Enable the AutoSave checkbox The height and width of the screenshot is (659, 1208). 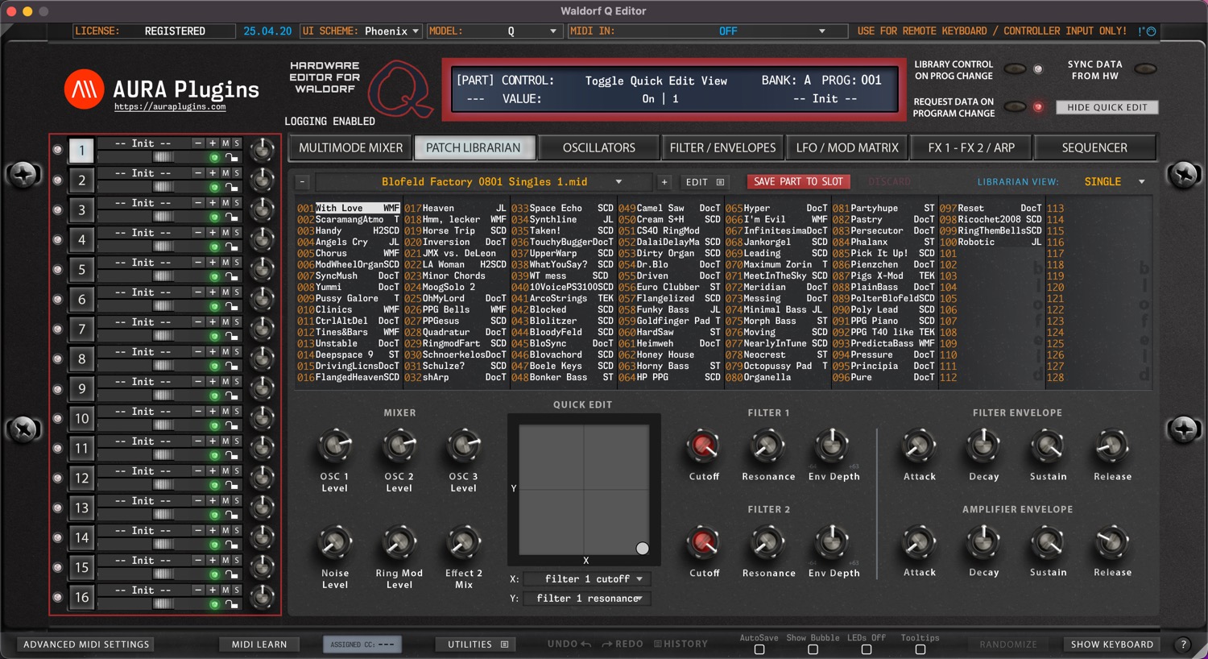[x=759, y=649]
